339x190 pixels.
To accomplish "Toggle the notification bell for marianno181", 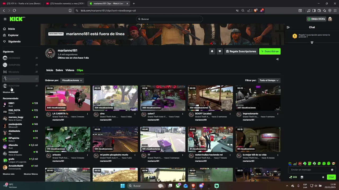I will coord(212,51).
